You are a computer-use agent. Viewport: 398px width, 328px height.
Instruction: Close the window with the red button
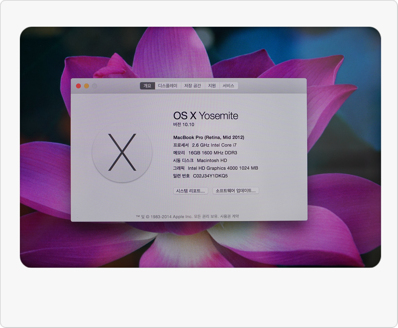click(78, 86)
